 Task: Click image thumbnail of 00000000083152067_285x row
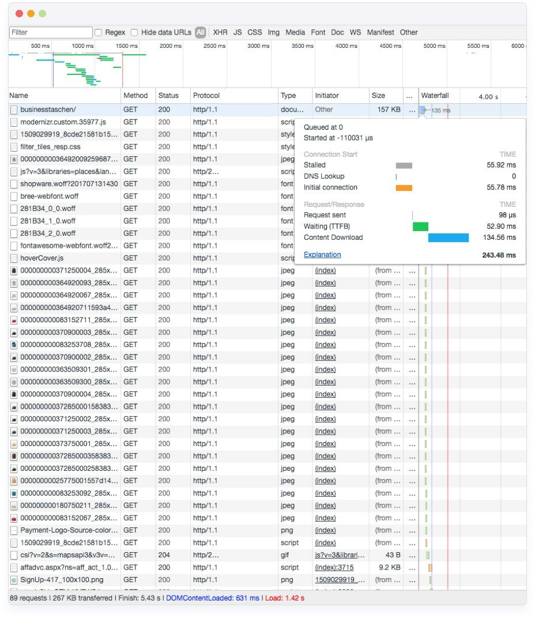tap(14, 518)
